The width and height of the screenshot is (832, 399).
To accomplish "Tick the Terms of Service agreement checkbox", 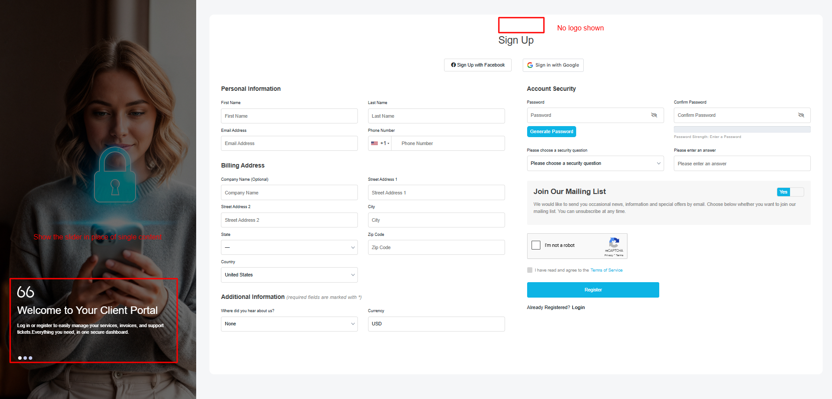I will click(x=530, y=270).
